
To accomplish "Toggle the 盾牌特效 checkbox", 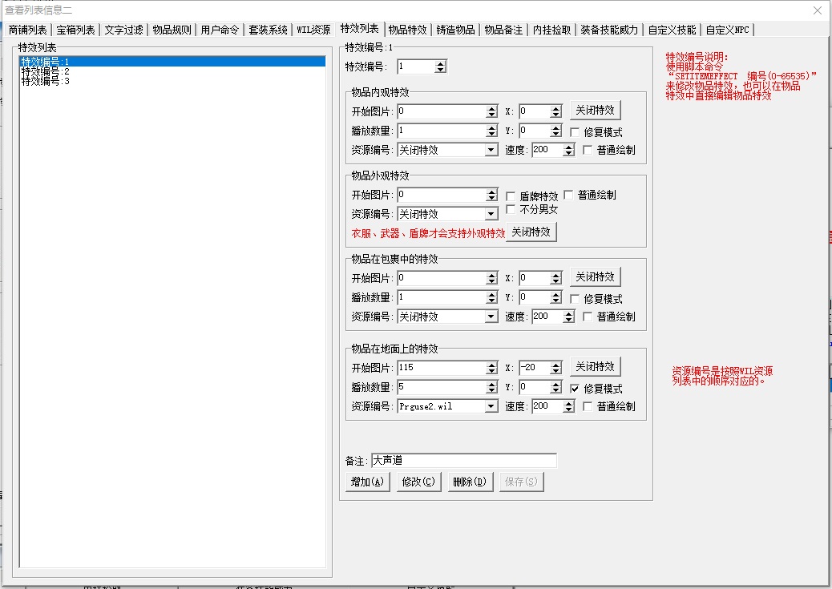I will click(x=511, y=196).
